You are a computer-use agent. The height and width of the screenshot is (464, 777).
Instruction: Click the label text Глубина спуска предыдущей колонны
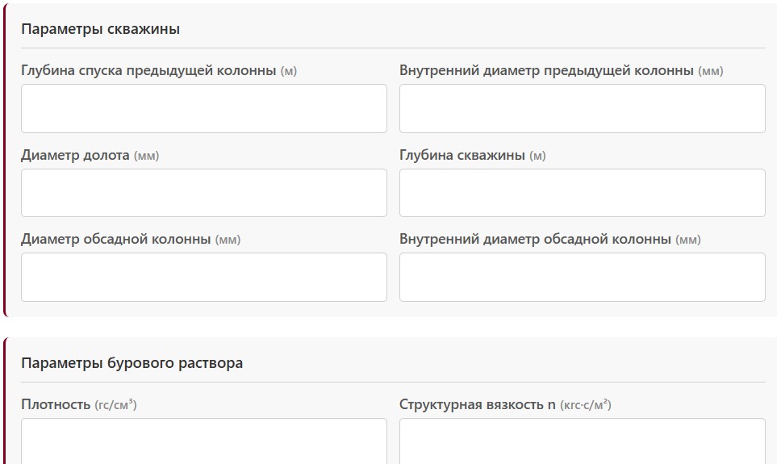click(x=148, y=70)
